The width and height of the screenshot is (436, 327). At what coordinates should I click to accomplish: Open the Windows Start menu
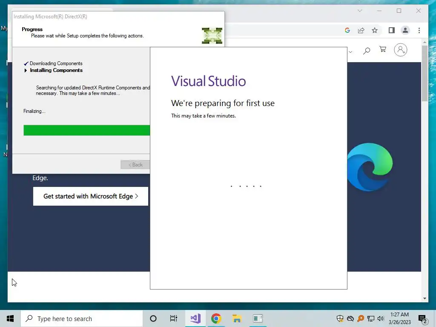(10, 318)
